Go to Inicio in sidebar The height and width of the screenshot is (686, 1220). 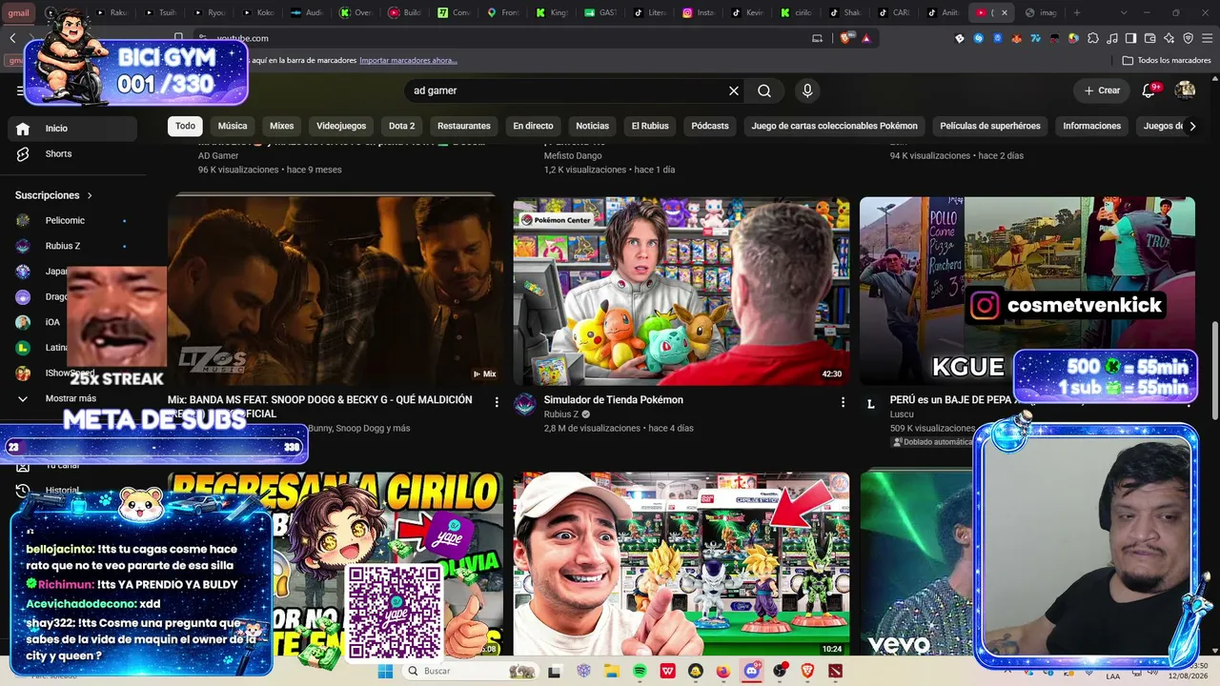(x=72, y=129)
